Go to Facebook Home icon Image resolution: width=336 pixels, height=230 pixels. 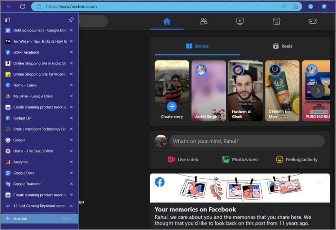click(x=167, y=21)
